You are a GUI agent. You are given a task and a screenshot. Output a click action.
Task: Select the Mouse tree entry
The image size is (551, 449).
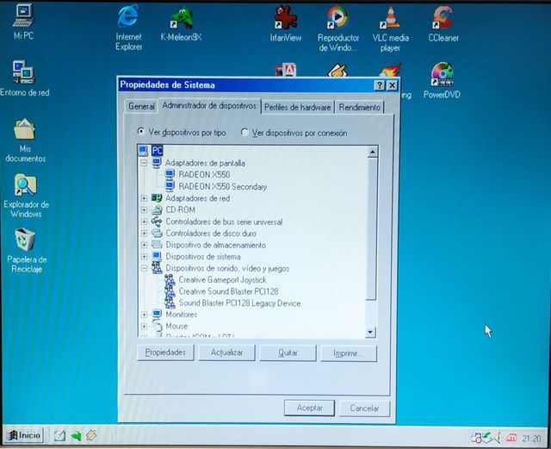176,327
